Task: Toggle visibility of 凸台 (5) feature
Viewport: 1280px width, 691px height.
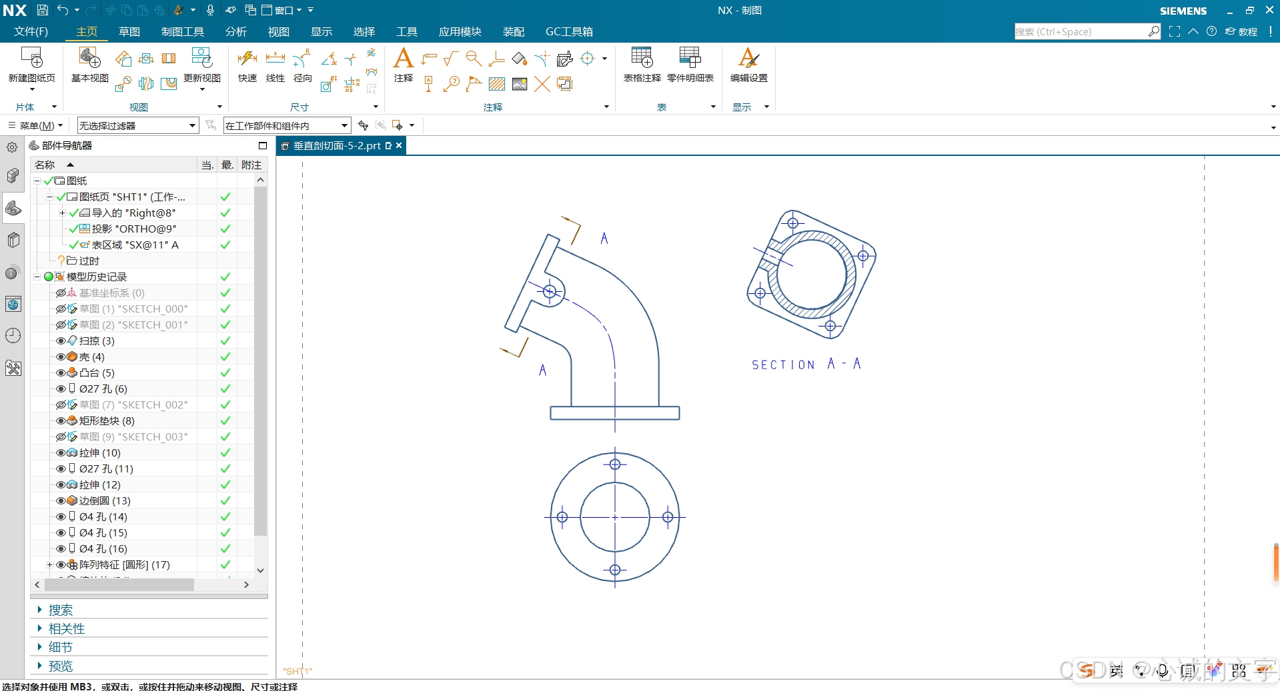Action: pos(61,372)
